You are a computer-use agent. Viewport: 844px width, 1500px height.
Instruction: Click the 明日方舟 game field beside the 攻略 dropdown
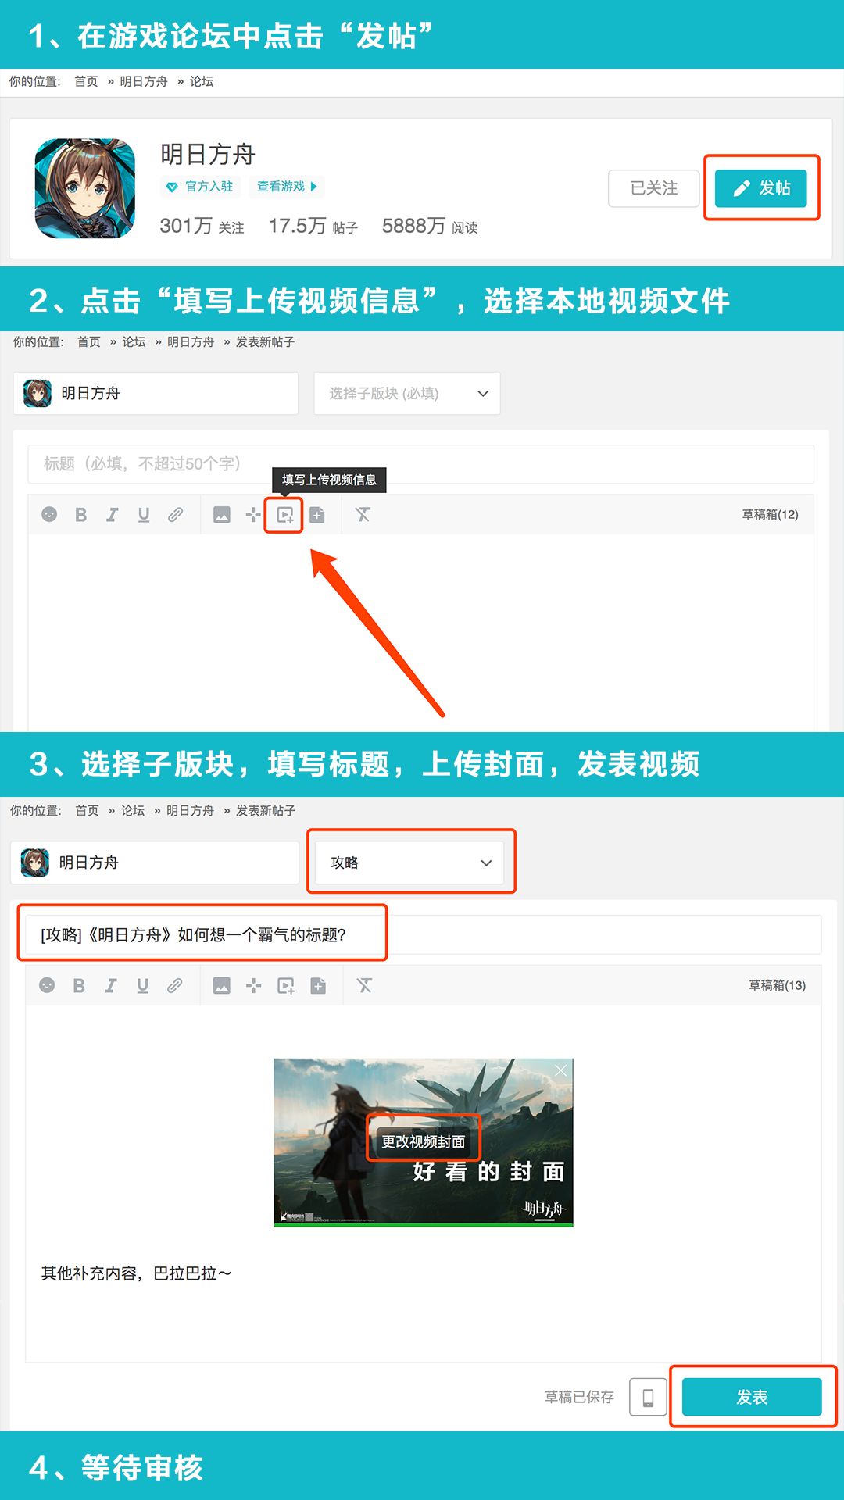click(155, 862)
